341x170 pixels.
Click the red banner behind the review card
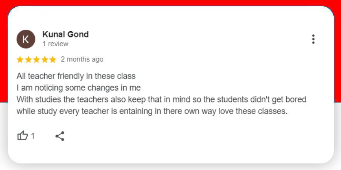point(170,3)
